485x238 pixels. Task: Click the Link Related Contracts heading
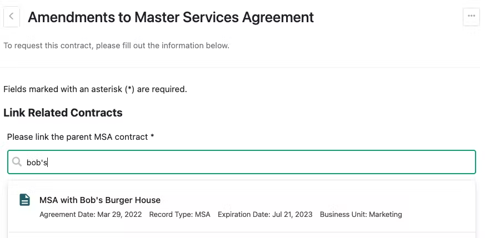click(63, 113)
